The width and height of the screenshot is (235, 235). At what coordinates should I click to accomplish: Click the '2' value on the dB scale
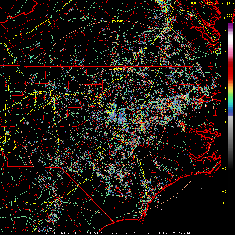[x=225, y=87]
